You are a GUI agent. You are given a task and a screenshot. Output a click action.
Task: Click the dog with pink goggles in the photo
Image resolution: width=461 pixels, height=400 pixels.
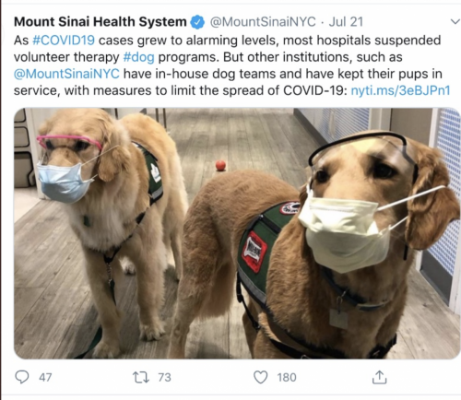click(x=104, y=215)
